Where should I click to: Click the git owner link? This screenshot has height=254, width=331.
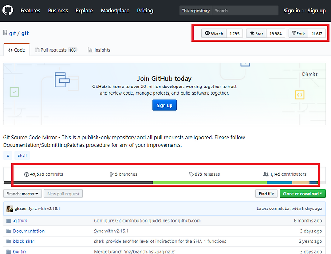[x=12, y=33]
